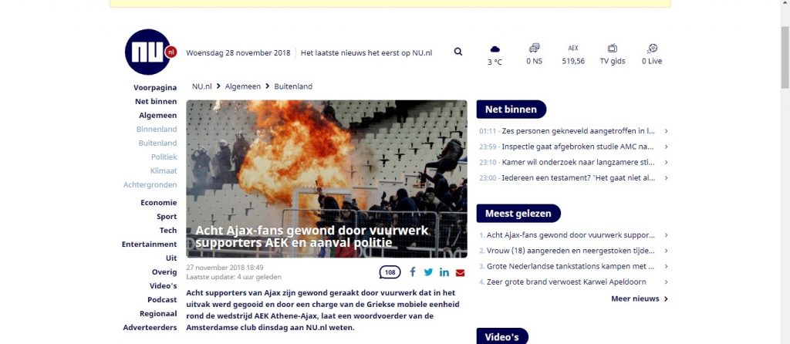Open the Podcast section

(x=162, y=300)
